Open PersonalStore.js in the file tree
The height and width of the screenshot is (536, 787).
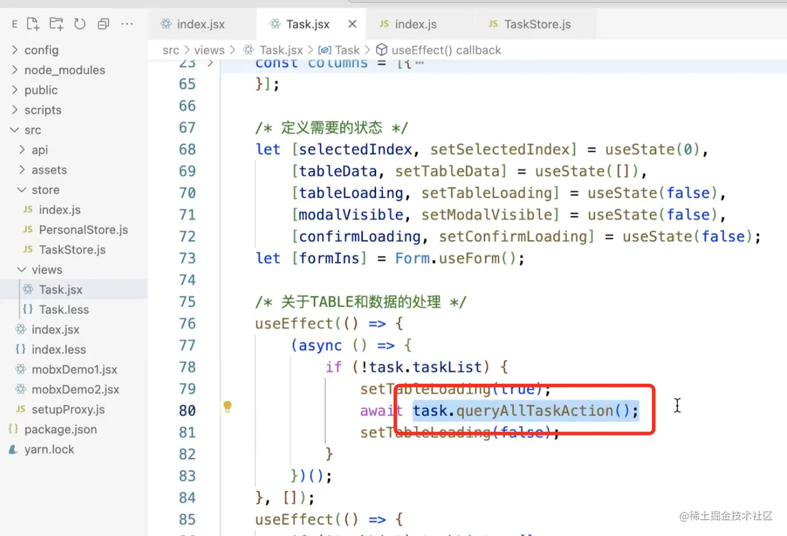[75, 230]
